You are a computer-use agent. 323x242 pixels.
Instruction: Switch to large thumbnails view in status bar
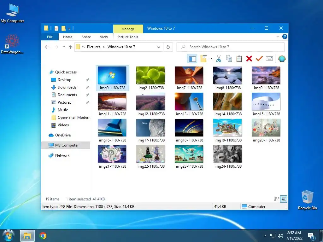(284, 199)
